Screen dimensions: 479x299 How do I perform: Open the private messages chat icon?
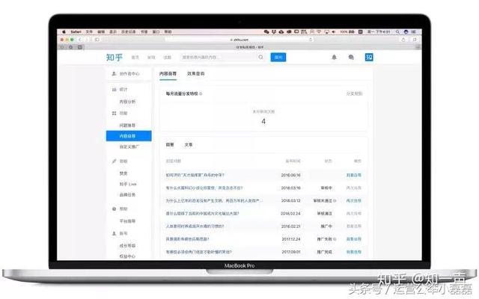[351, 57]
